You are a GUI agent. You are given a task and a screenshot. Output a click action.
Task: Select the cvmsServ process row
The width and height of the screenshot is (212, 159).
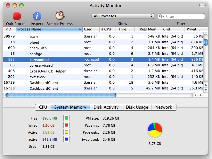(103, 77)
